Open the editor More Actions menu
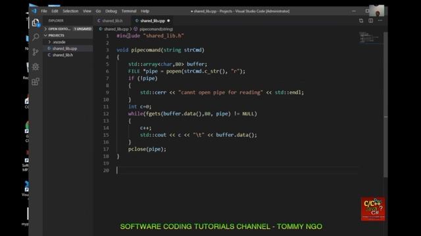Screen dimensions: 421x236 click(x=380, y=20)
